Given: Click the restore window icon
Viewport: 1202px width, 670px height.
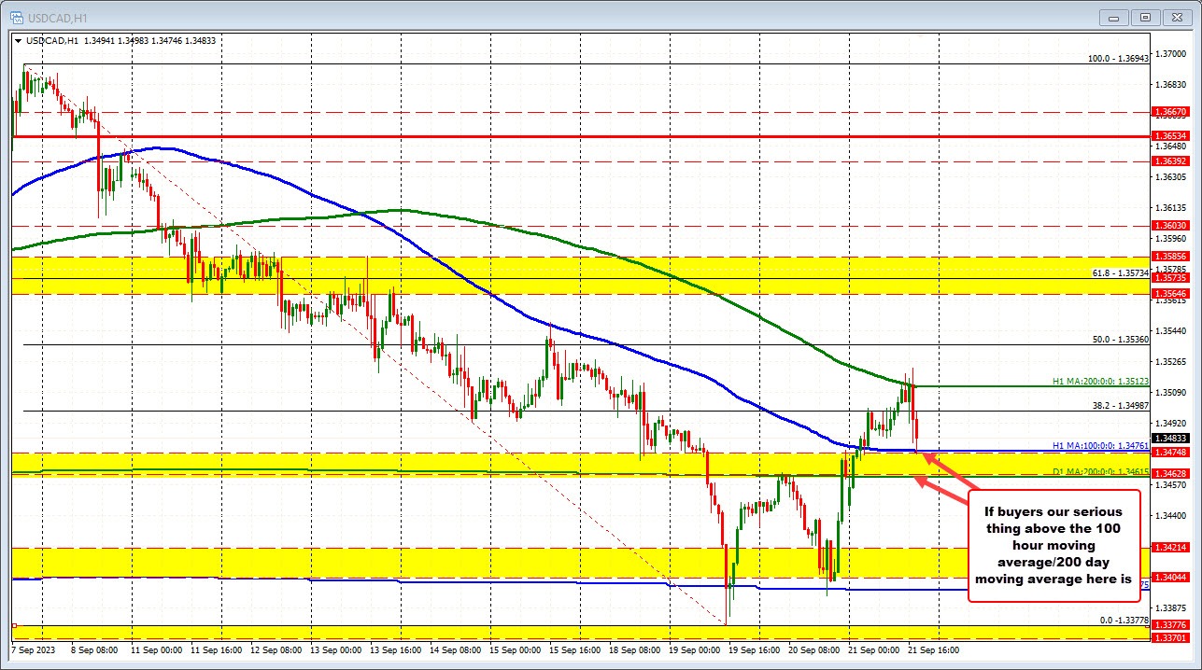Looking at the screenshot, I should 1143,17.
